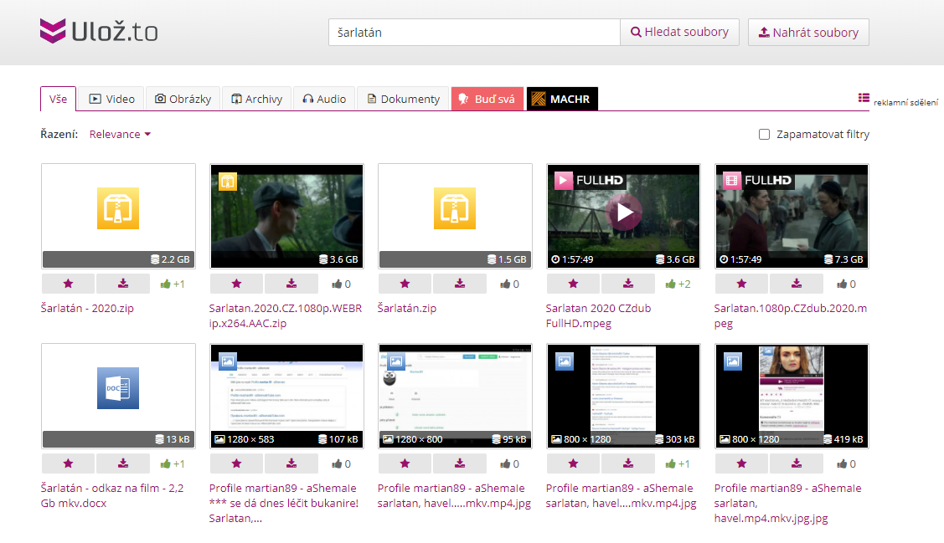Click thumbs-up on Sarlatan 2020 CZdub FullHD.mpeg
The image size is (944, 543).
[x=670, y=284]
